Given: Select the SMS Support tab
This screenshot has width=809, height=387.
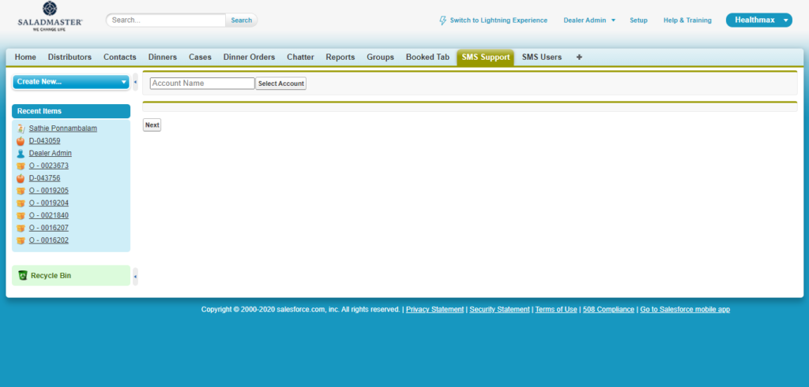Looking at the screenshot, I should (486, 57).
